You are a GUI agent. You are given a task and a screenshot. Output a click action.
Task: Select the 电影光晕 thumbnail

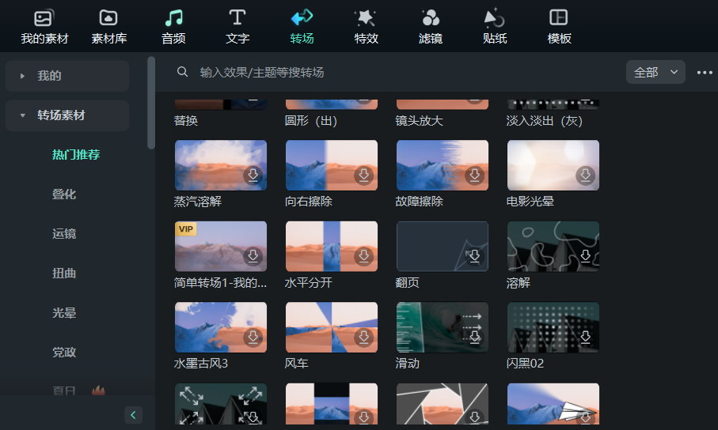point(553,165)
